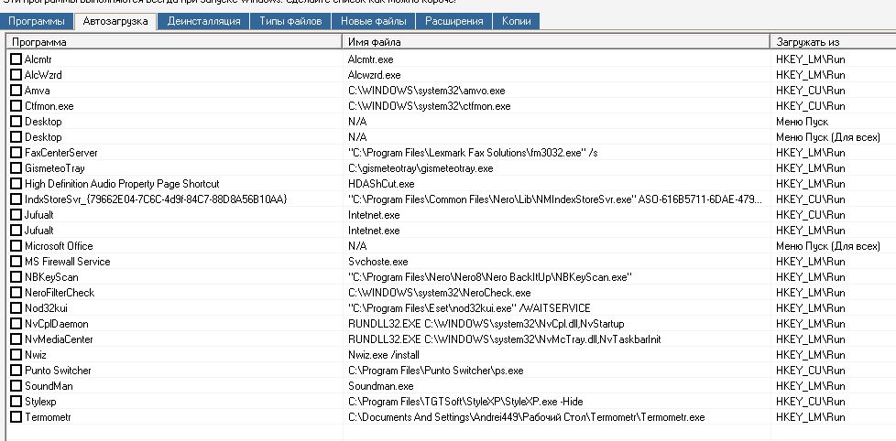
Task: Click the Меню Пуск load source cell
Action: click(803, 122)
